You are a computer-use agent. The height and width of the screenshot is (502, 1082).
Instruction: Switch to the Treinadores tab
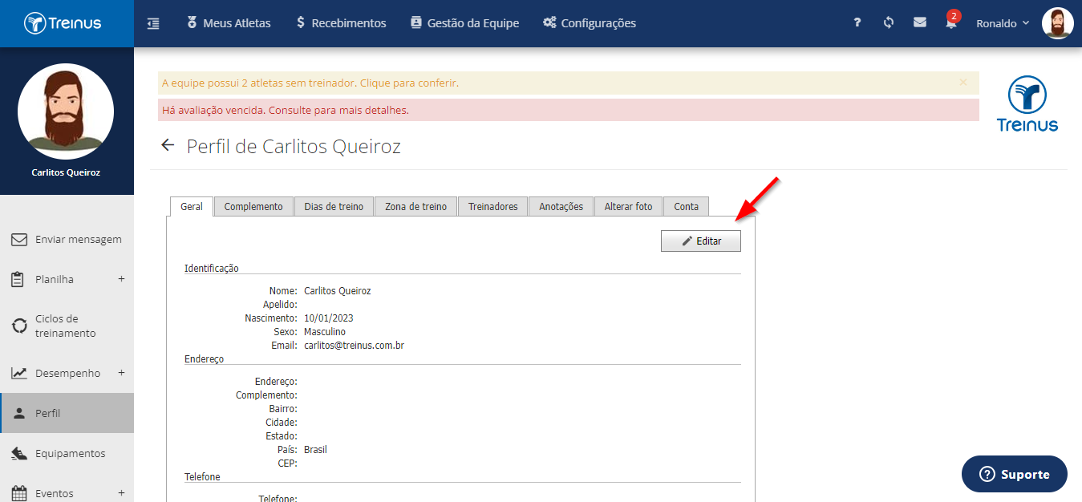(493, 206)
